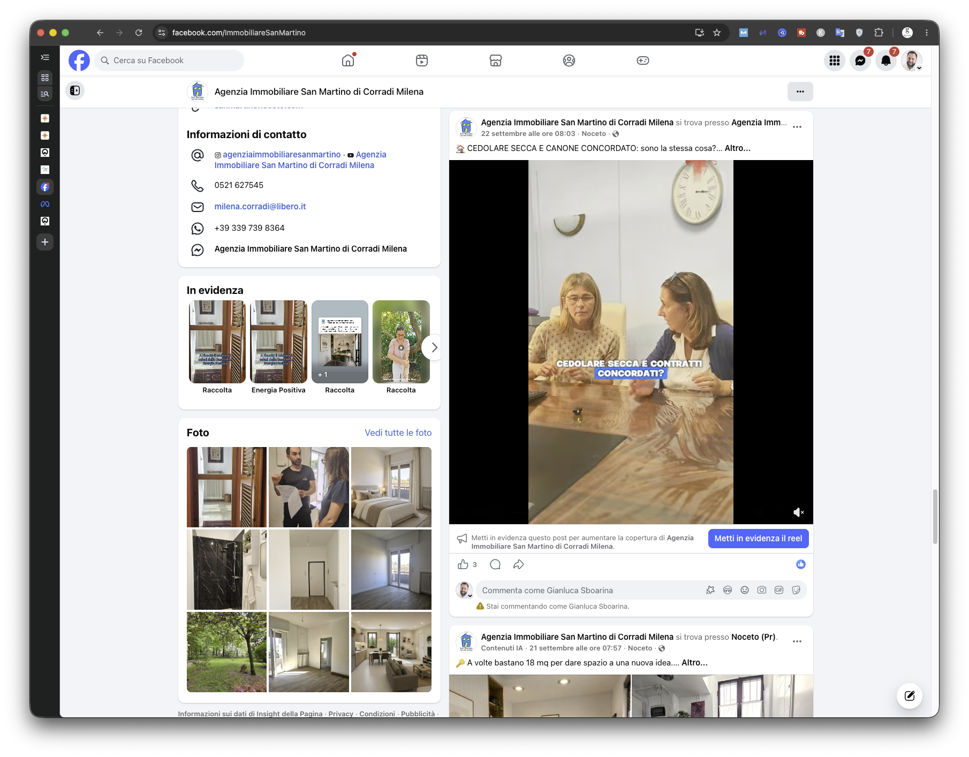Click address bar facebook.com/ImmobiliareSanMartino
Screen dimensions: 969x757
pyautogui.click(x=239, y=33)
